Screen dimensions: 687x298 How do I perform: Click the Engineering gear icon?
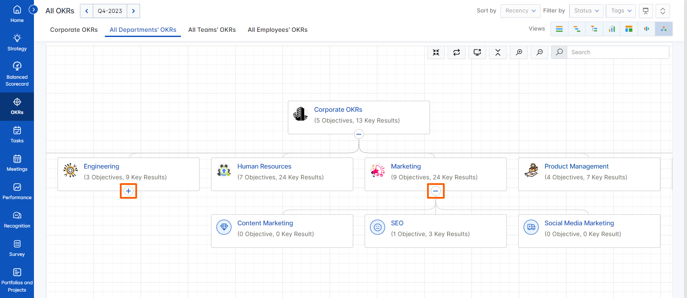(70, 170)
